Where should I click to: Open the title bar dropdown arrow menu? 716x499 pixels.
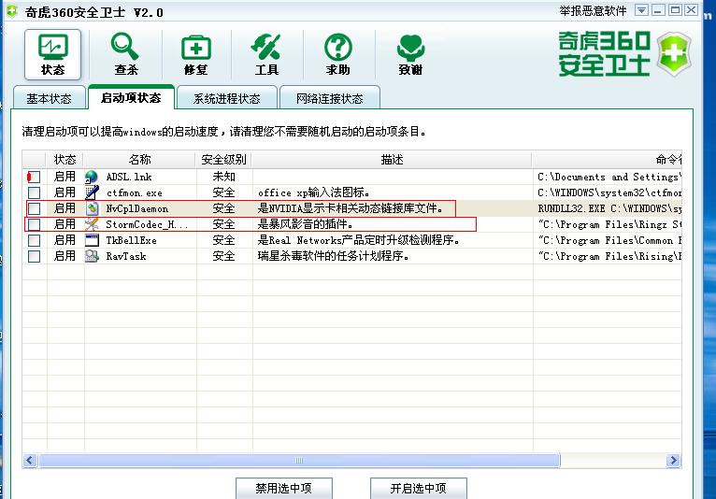point(641,10)
